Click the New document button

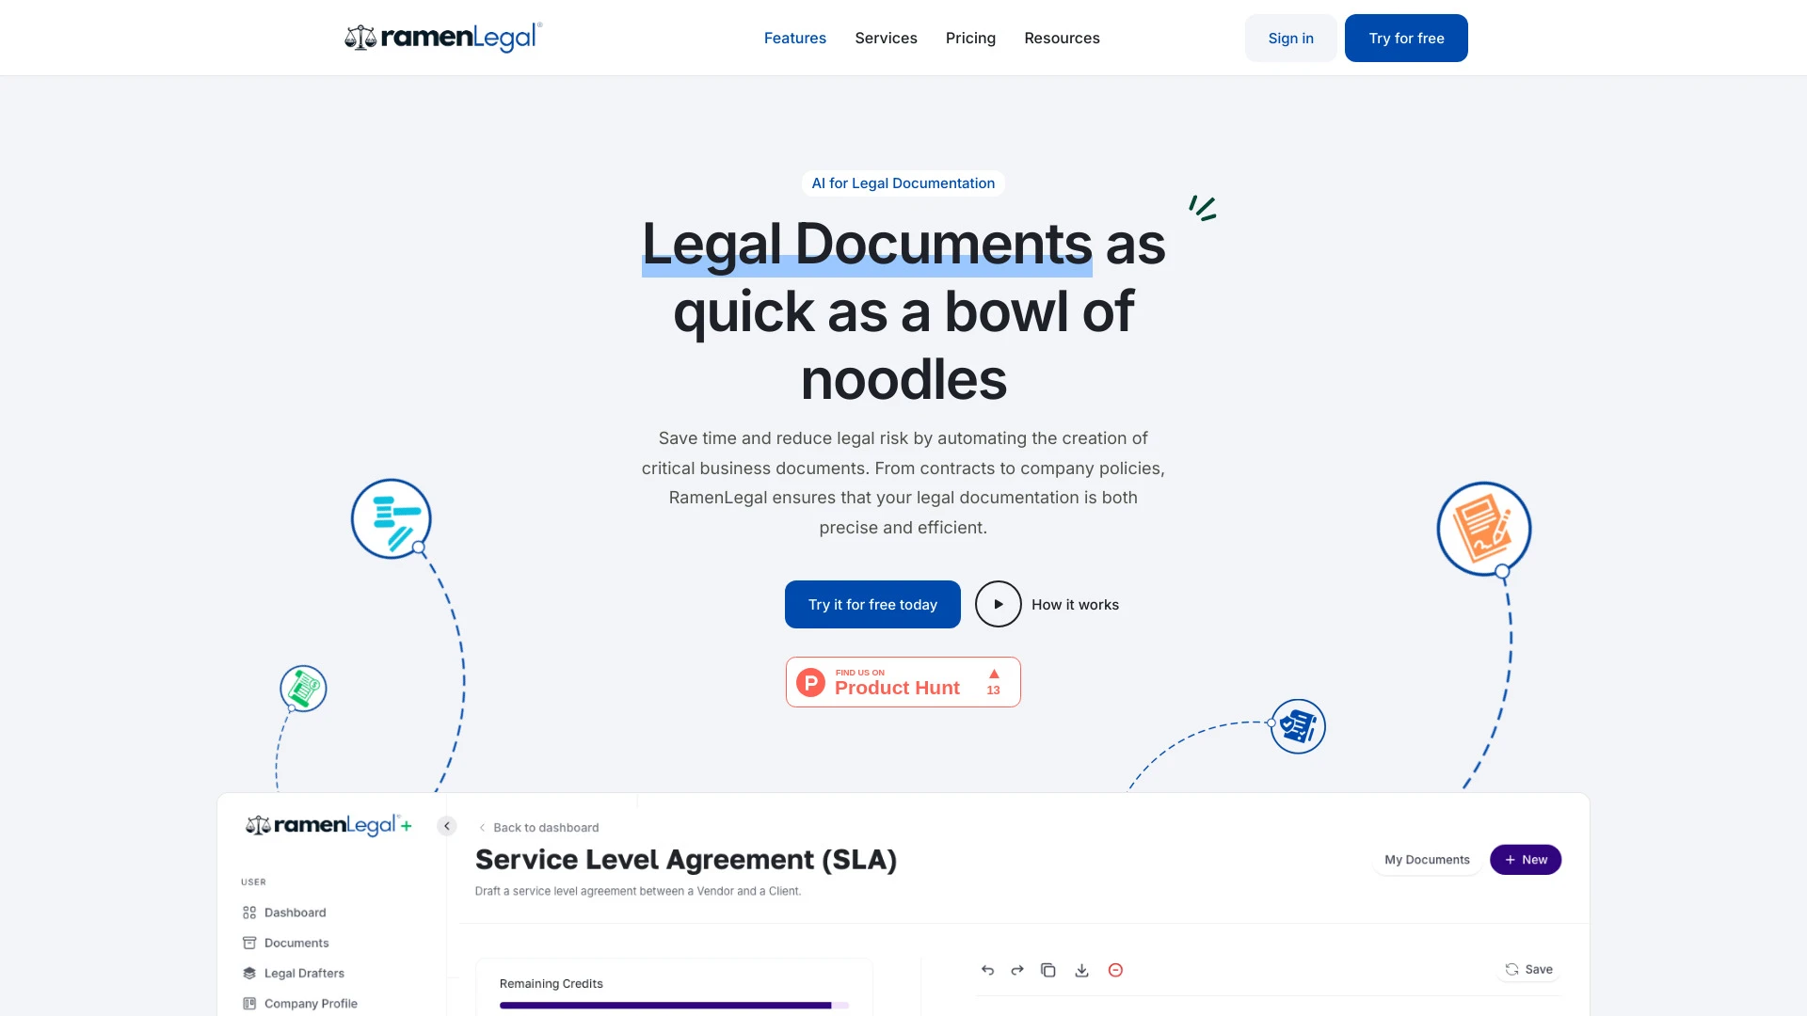click(x=1526, y=859)
